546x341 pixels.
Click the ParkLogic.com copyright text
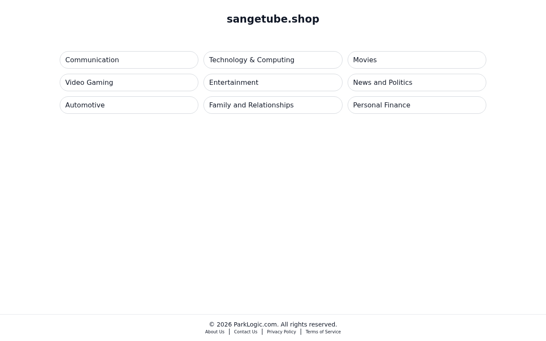pos(273,324)
